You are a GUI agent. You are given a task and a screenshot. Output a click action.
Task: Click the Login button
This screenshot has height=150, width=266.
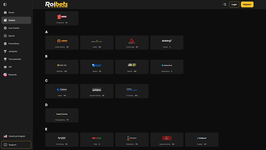[234, 4]
